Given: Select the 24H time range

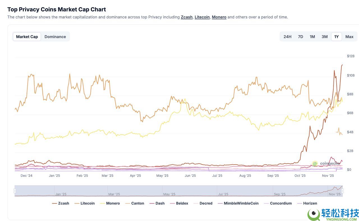Looking at the screenshot, I should [287, 36].
